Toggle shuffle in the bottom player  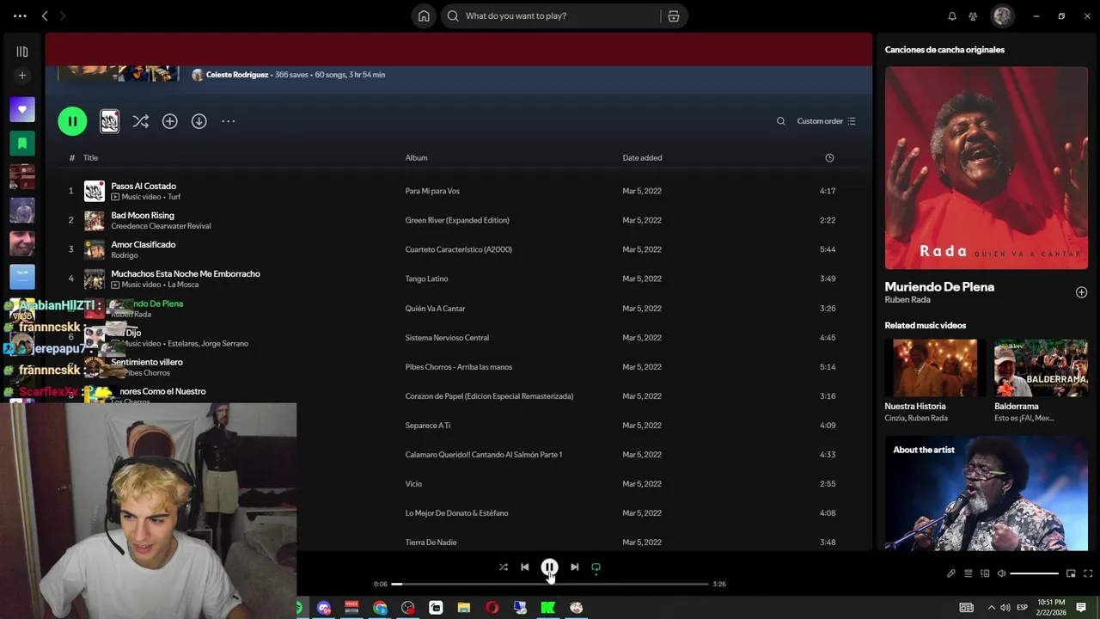(504, 567)
